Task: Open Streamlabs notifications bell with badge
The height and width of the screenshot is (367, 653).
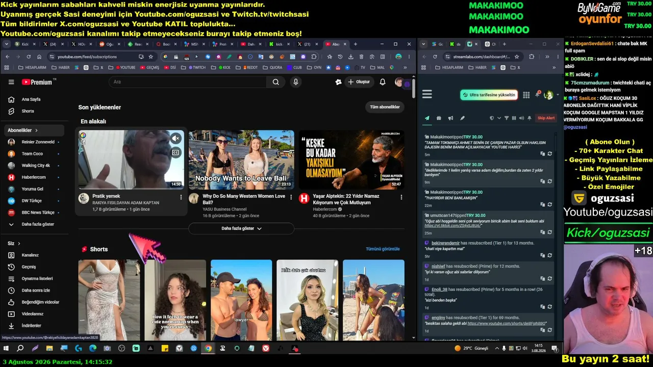Action: [538, 94]
